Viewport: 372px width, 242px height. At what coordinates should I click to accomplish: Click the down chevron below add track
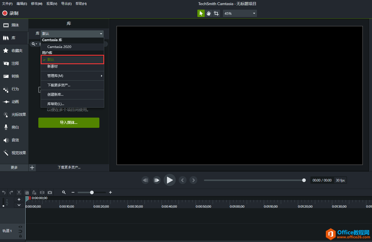coord(19,205)
